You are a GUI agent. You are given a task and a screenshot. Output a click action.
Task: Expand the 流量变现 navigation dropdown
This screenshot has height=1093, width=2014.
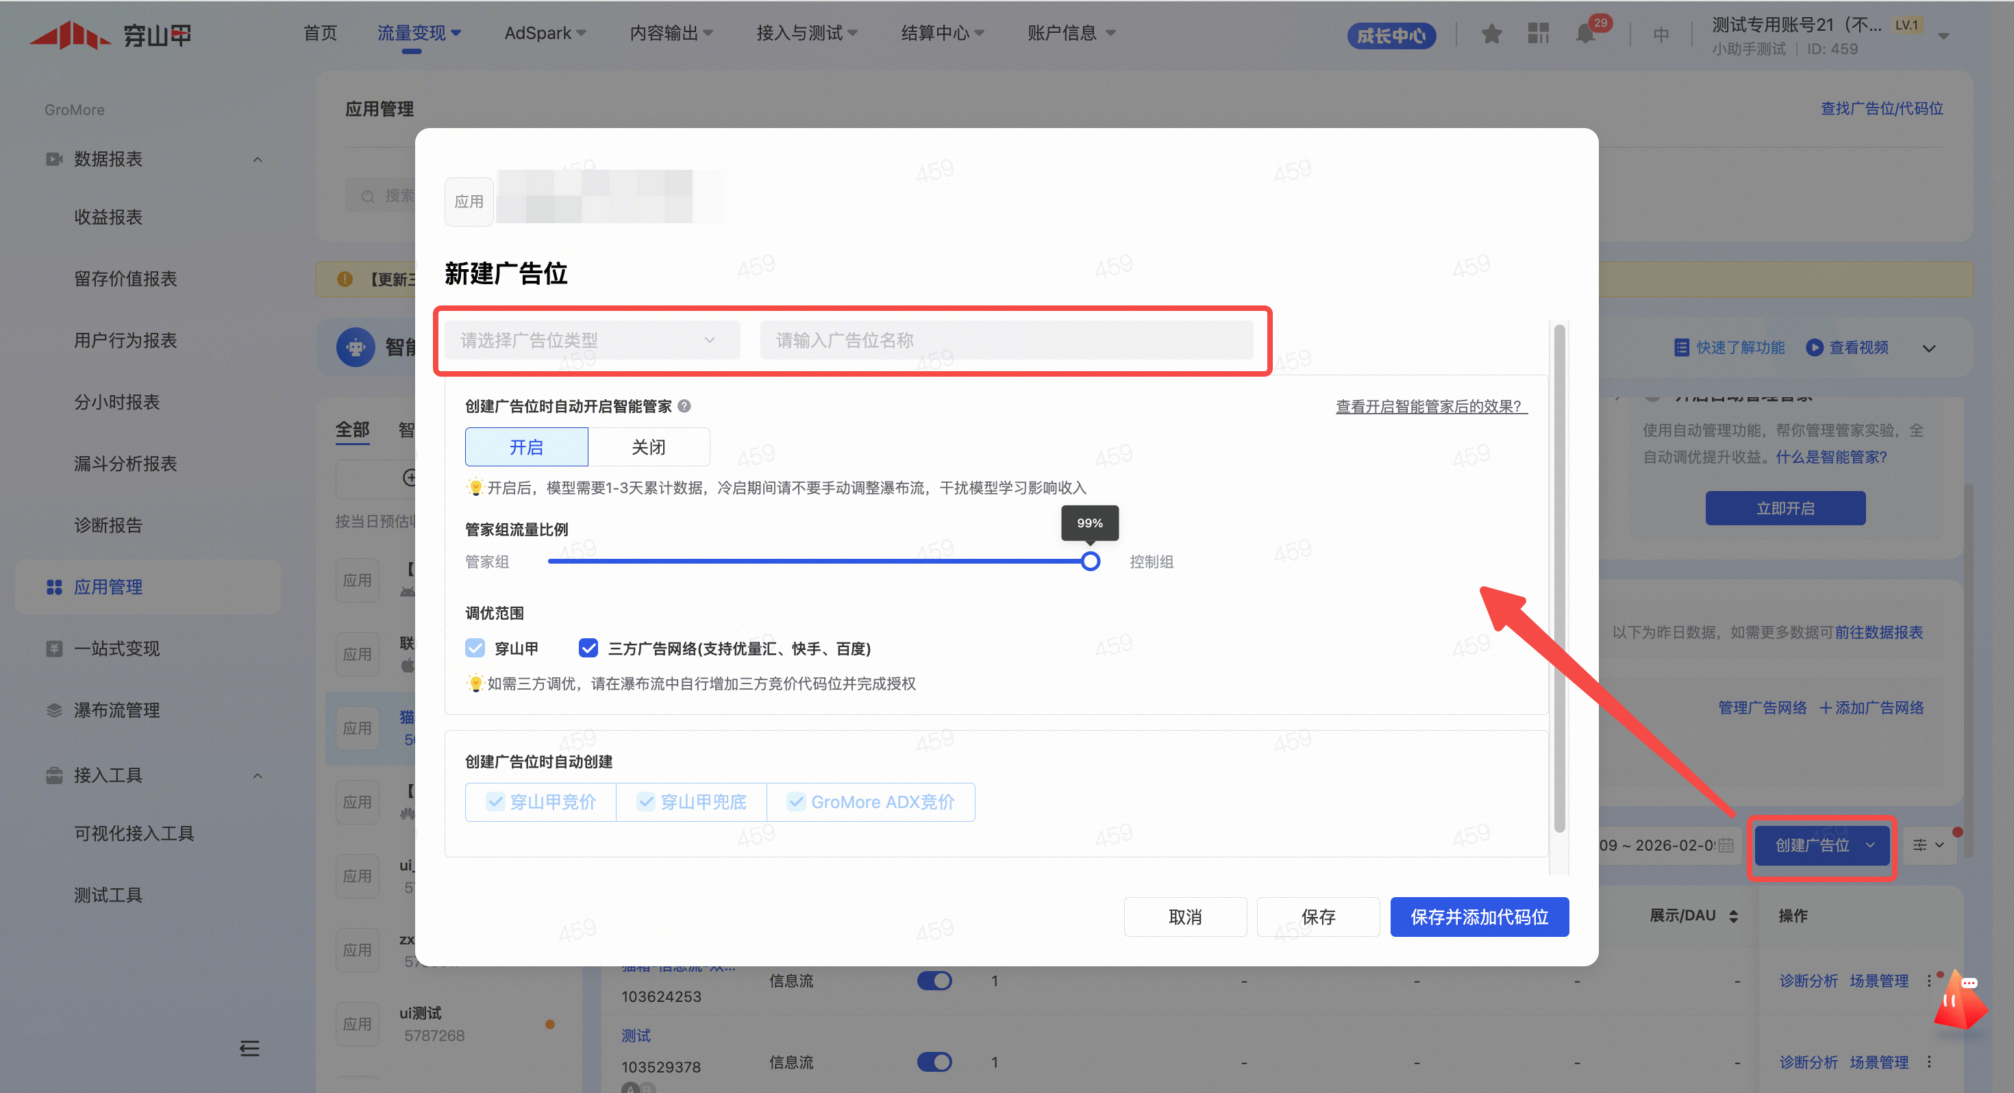tap(419, 33)
